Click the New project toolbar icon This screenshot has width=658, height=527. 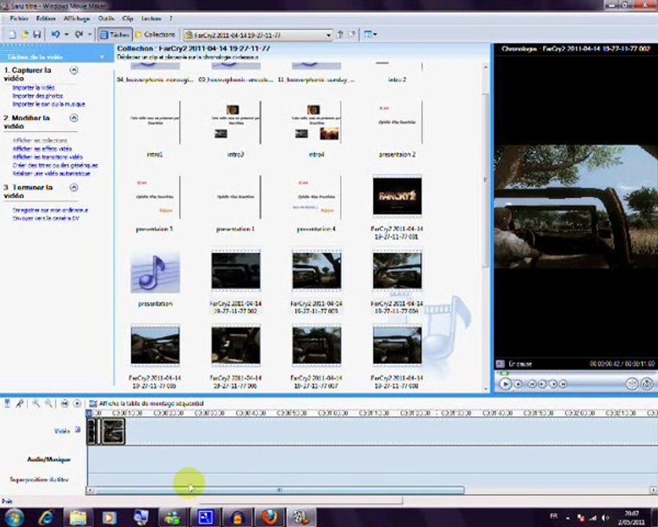[x=12, y=34]
